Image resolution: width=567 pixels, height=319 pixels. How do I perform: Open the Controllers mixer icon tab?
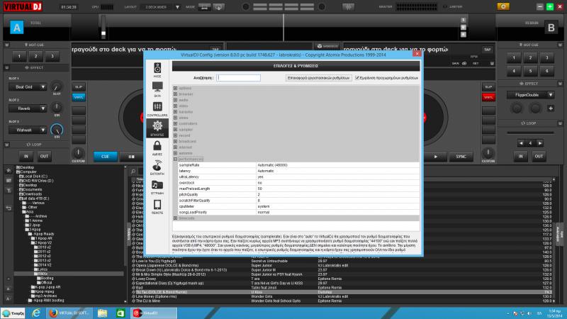point(157,108)
